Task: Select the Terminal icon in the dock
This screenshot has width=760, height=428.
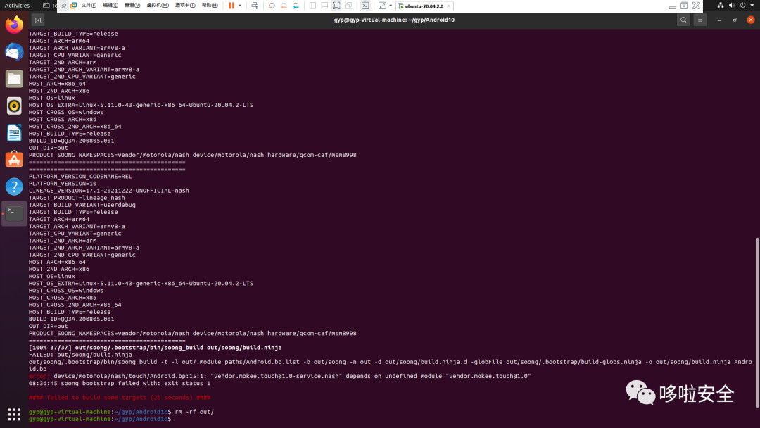Action: (x=14, y=213)
